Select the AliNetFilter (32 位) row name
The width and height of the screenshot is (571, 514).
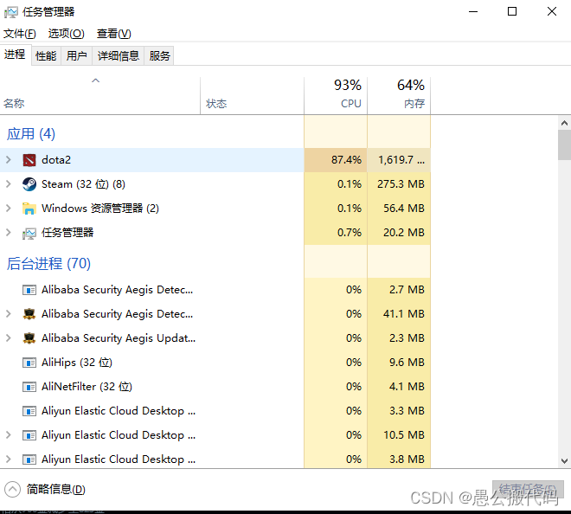tap(87, 387)
